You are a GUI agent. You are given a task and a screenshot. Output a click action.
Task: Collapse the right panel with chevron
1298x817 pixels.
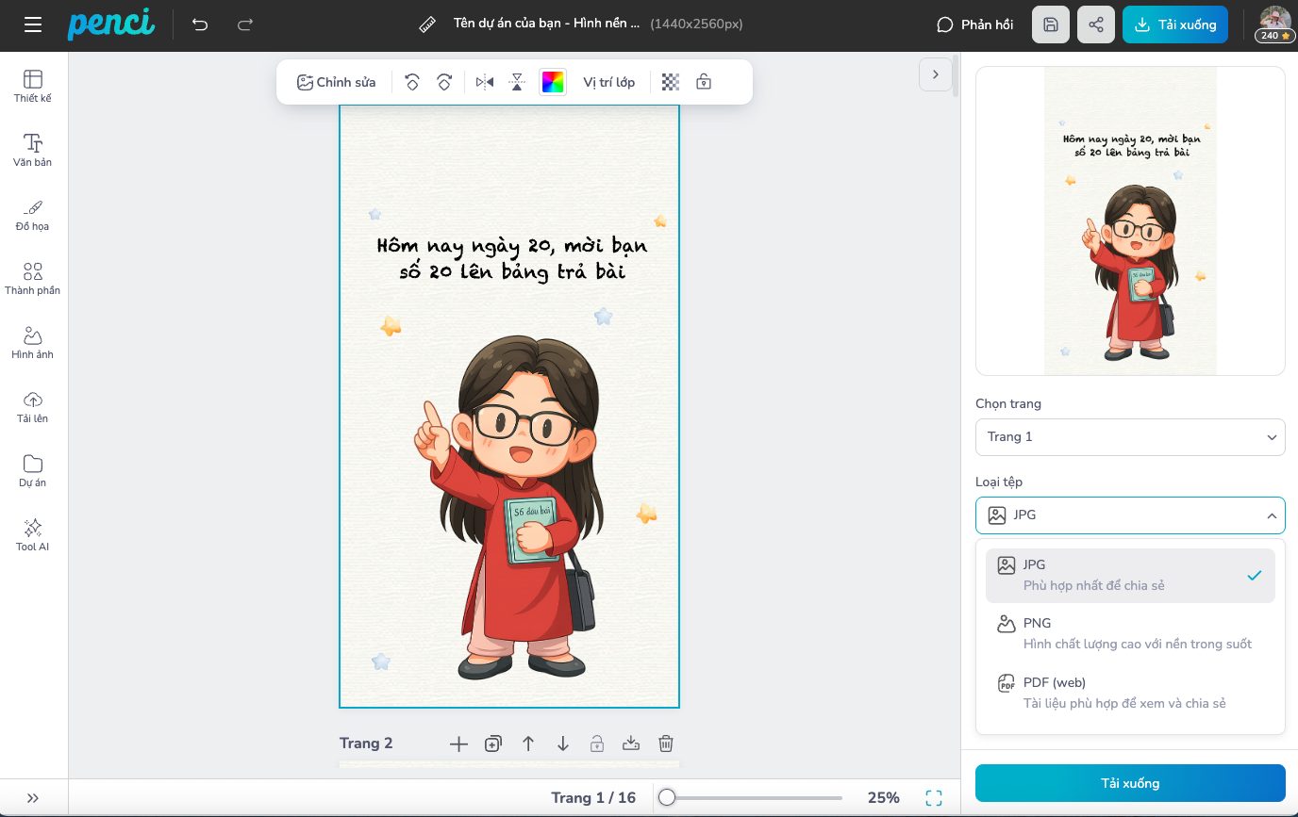(x=935, y=74)
